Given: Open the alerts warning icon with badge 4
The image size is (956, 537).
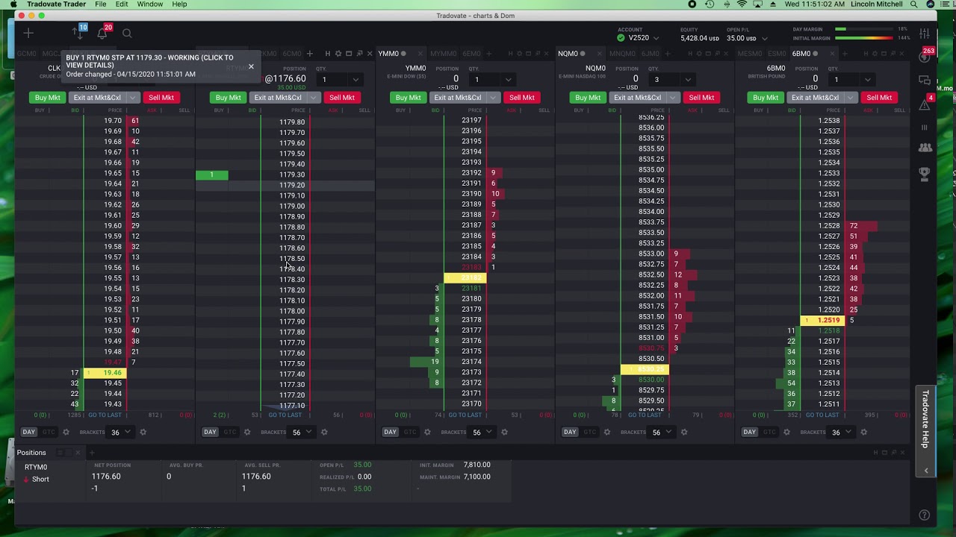Looking at the screenshot, I should tap(925, 104).
